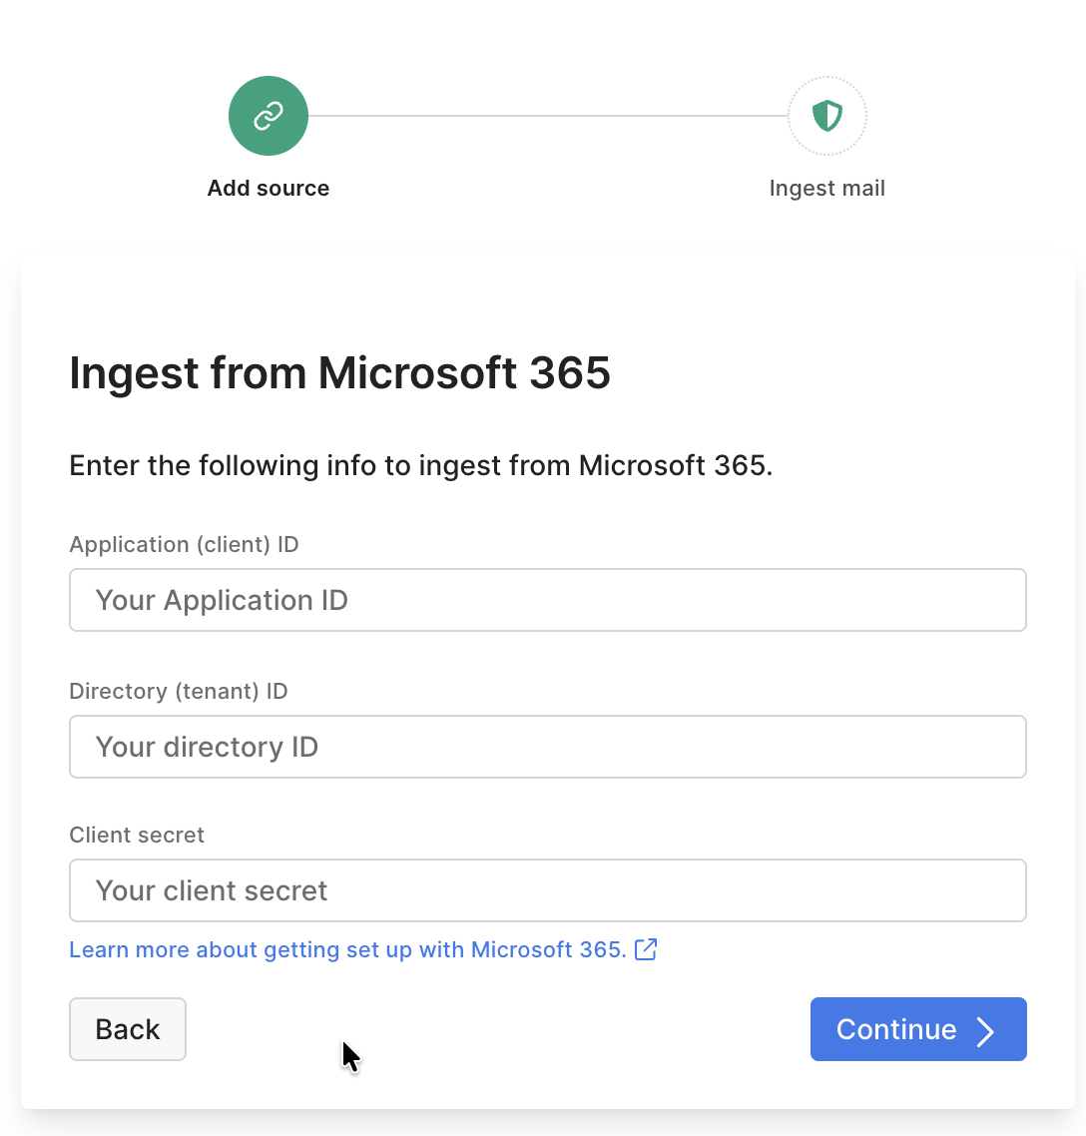1086x1136 pixels.
Task: Proceed with the Continue button
Action: coord(918,1029)
